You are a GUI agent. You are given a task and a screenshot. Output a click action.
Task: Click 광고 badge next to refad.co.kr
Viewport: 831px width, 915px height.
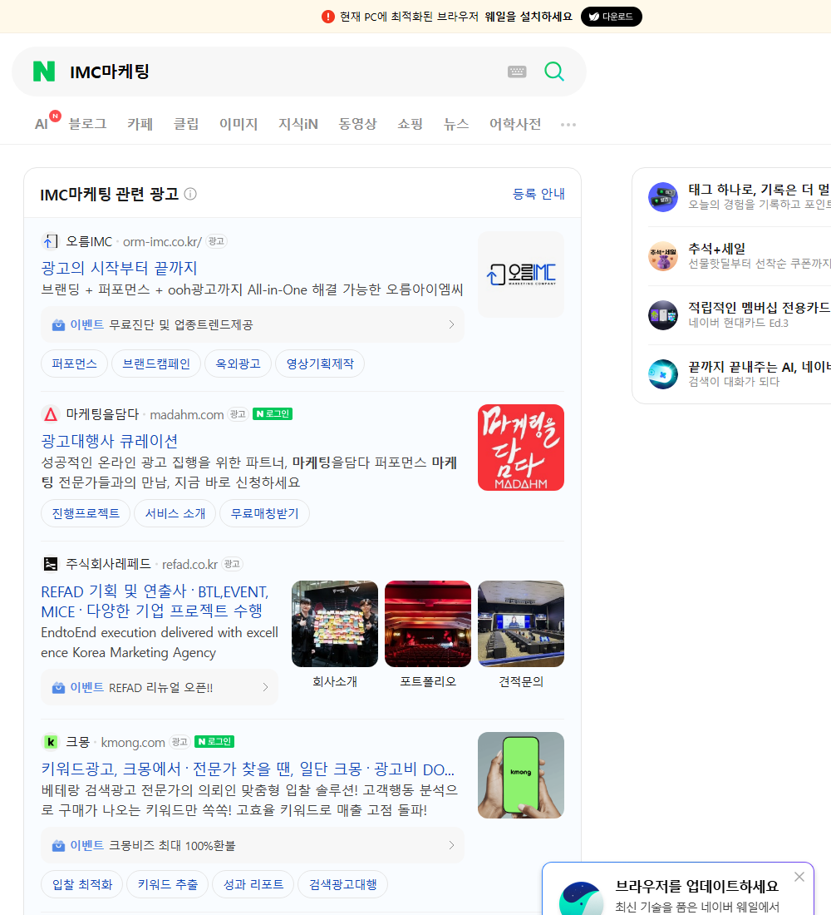(232, 564)
